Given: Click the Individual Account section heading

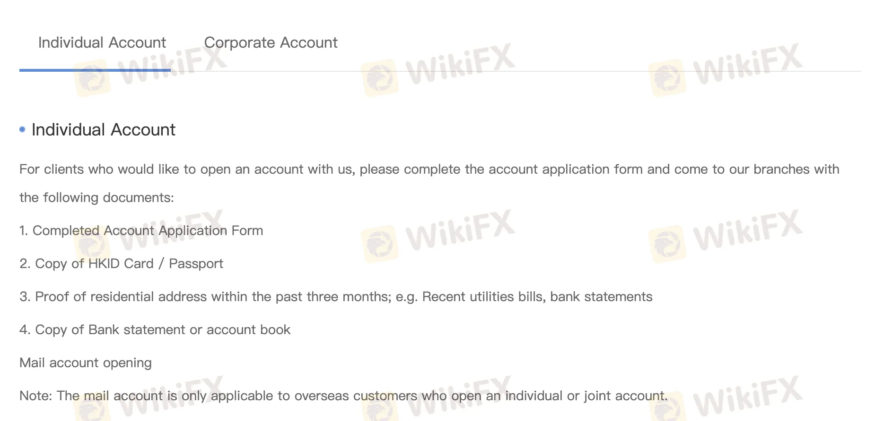Looking at the screenshot, I should coord(104,130).
